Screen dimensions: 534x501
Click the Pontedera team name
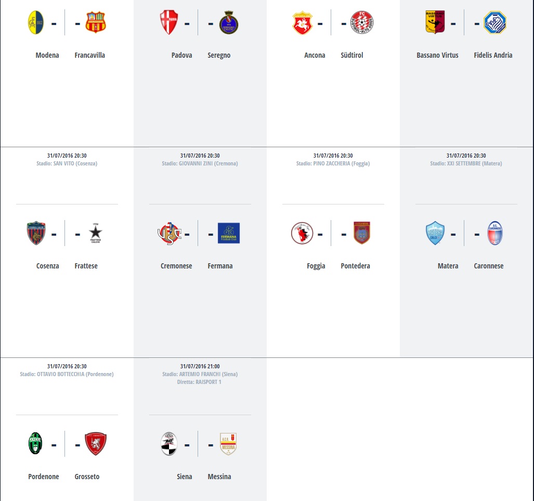[x=355, y=266]
